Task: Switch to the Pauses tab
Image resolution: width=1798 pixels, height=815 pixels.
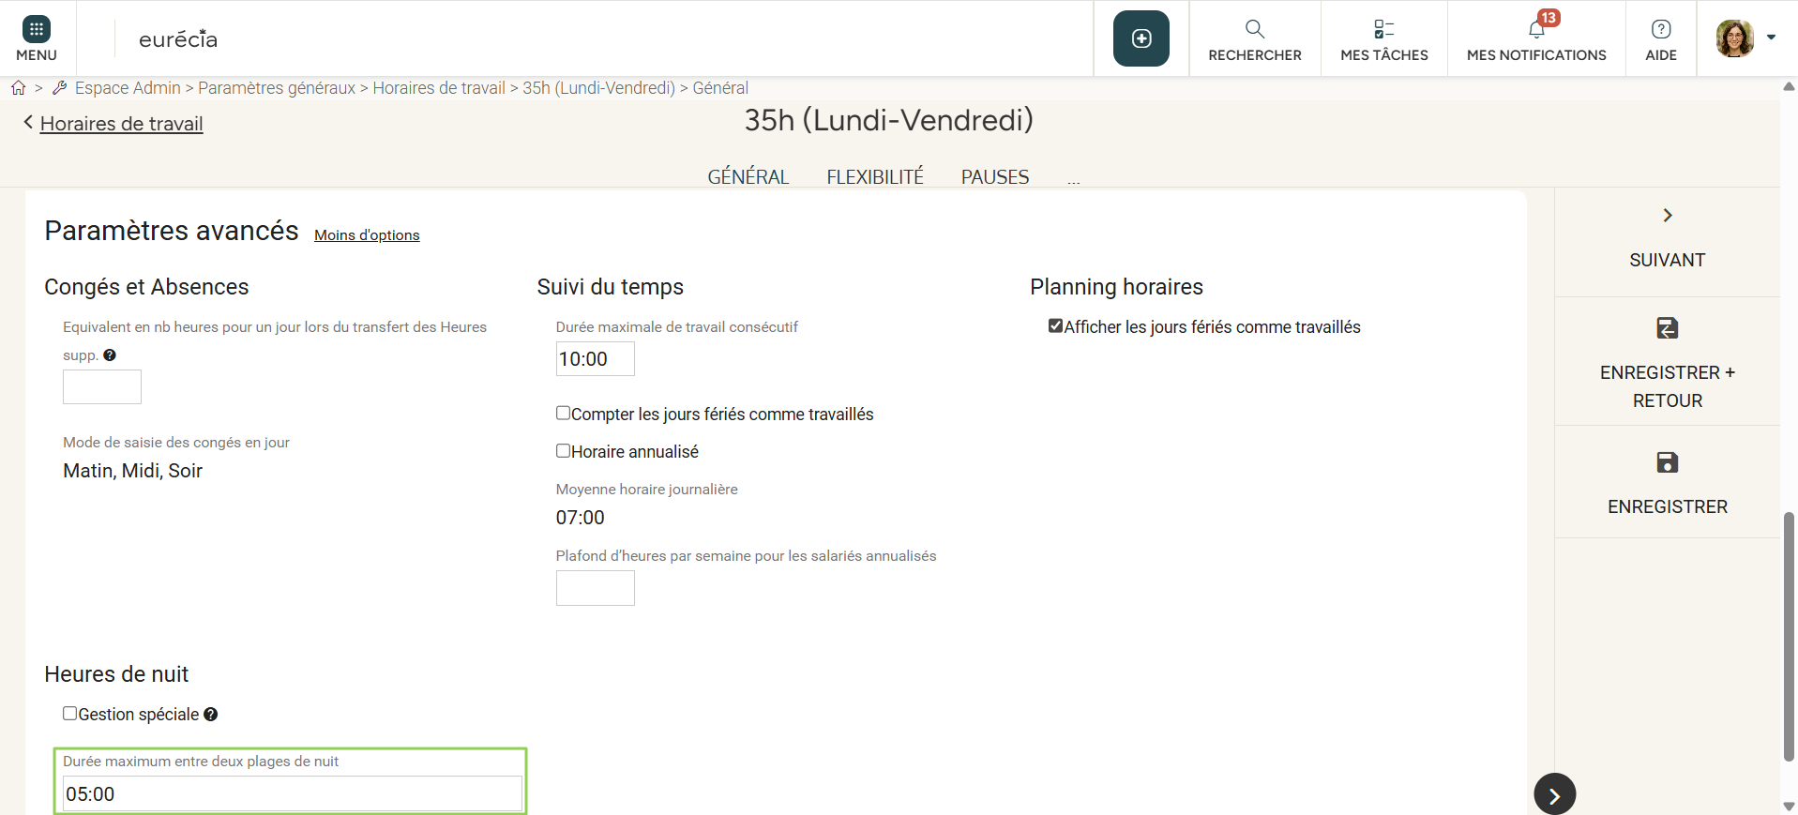Action: click(994, 177)
